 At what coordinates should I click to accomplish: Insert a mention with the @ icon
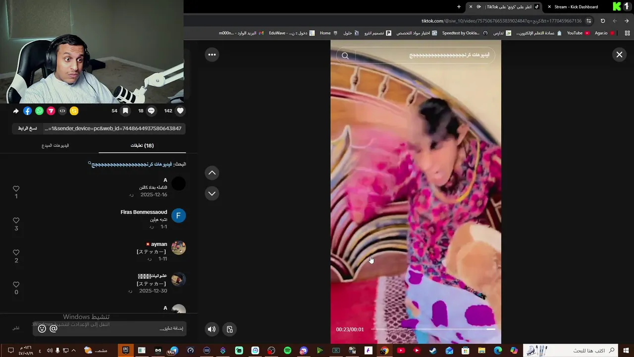point(53,328)
